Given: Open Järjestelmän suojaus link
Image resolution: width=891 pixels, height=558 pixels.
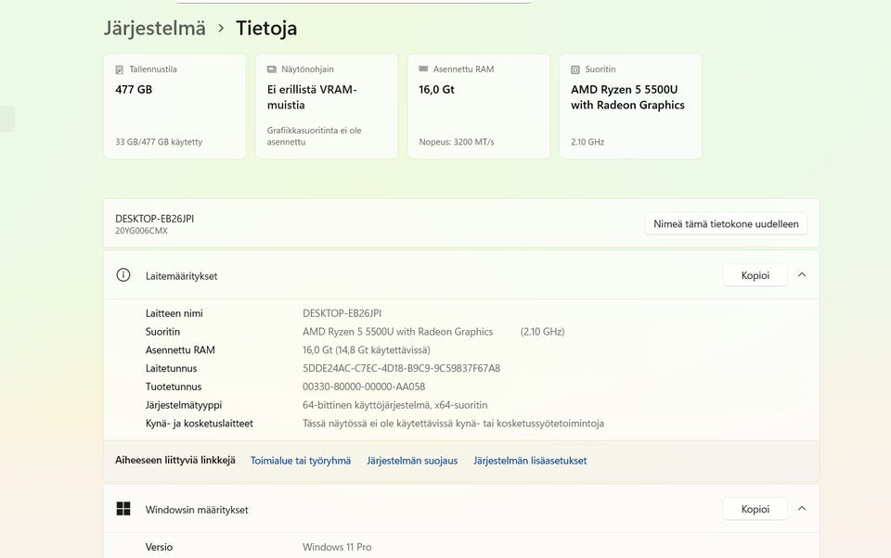Looking at the screenshot, I should pos(412,461).
